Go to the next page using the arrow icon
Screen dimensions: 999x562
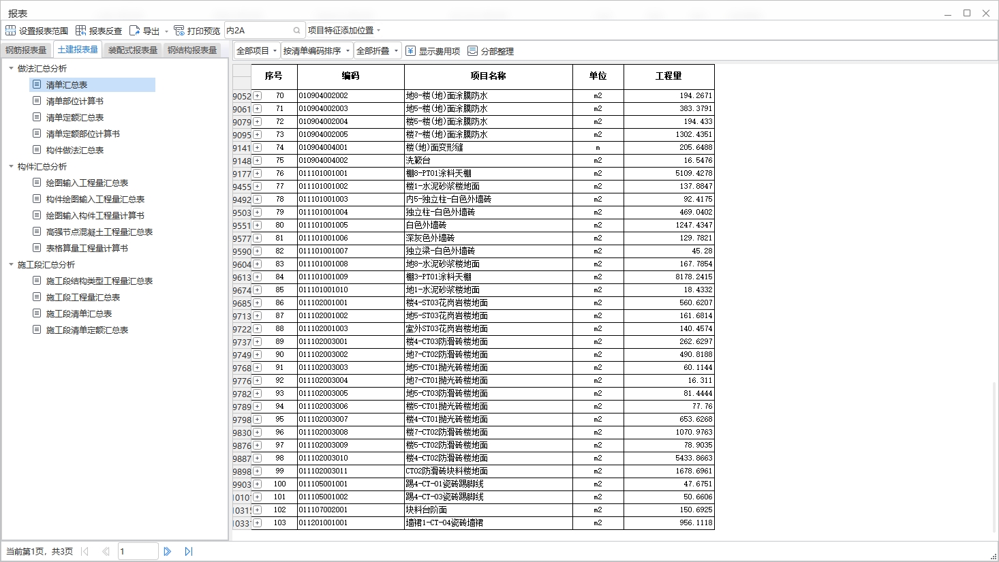pos(167,551)
